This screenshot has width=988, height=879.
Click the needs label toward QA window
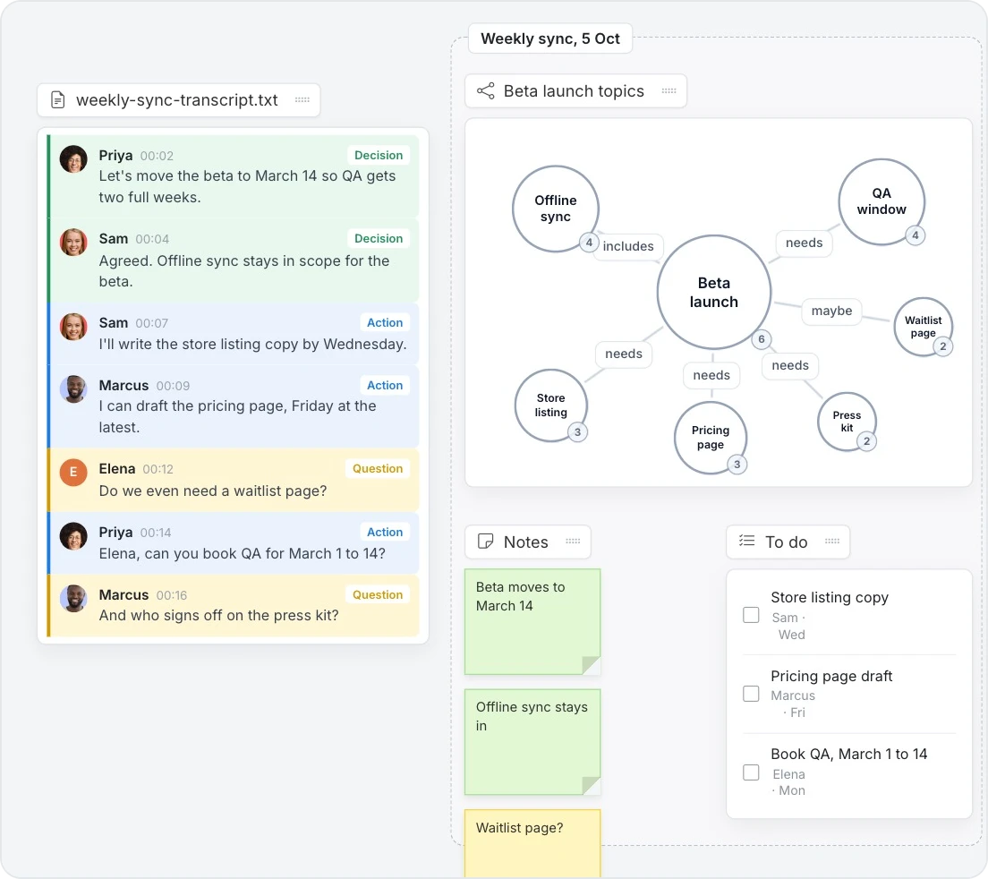point(804,243)
